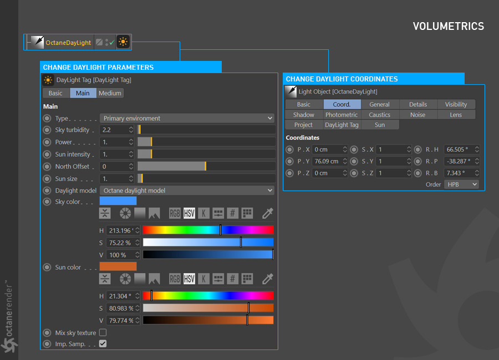Switch Sky color to RGB mode
This screenshot has height=360, width=499.
pos(175,213)
